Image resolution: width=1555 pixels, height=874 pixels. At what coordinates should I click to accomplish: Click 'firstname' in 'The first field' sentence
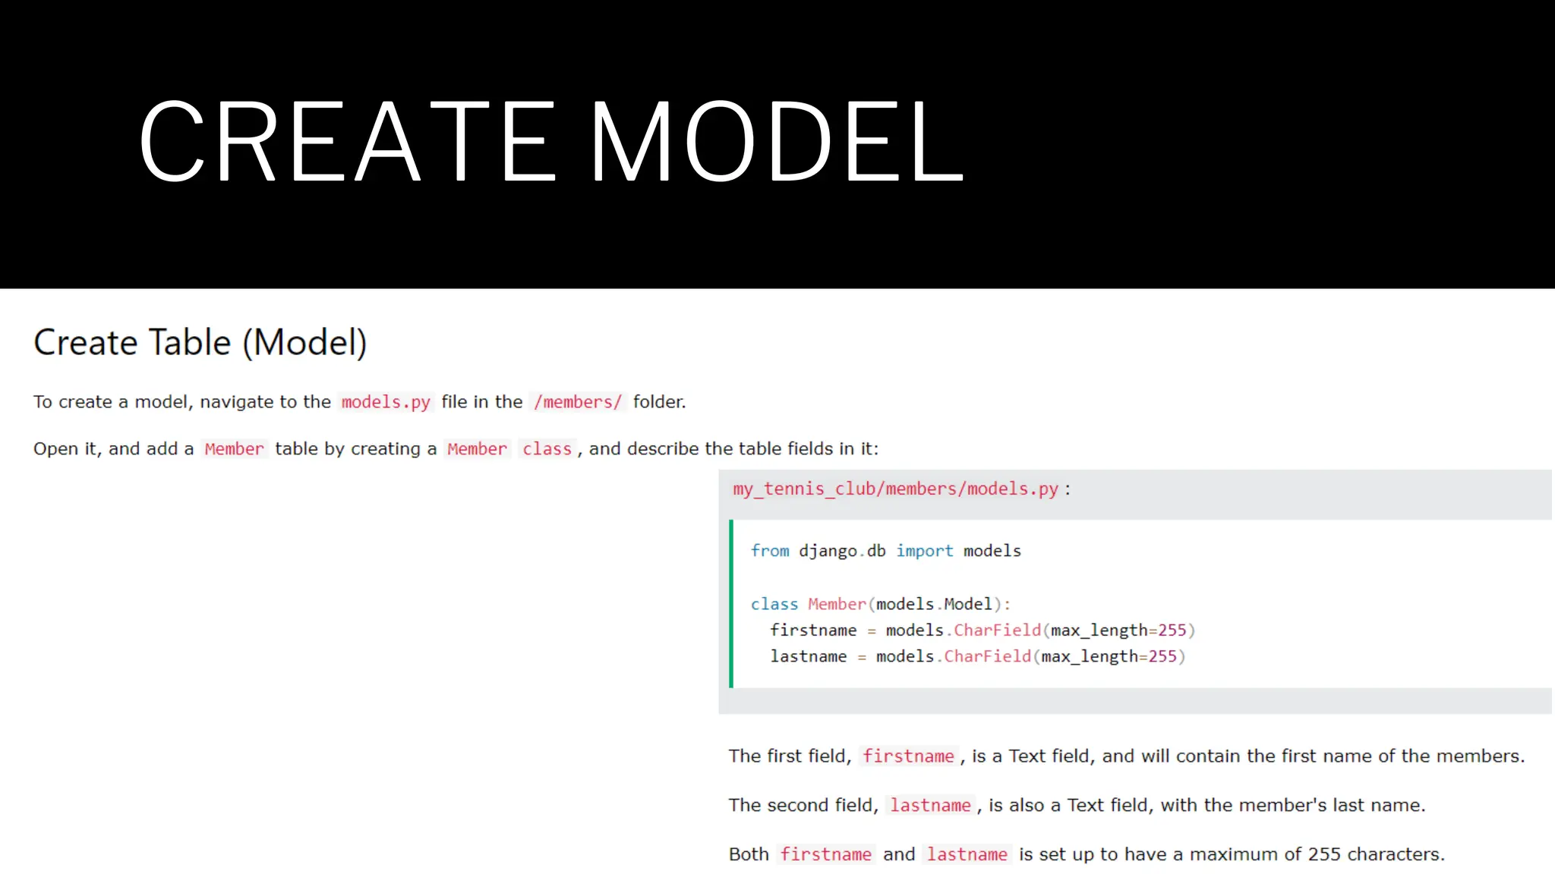pyautogui.click(x=908, y=756)
